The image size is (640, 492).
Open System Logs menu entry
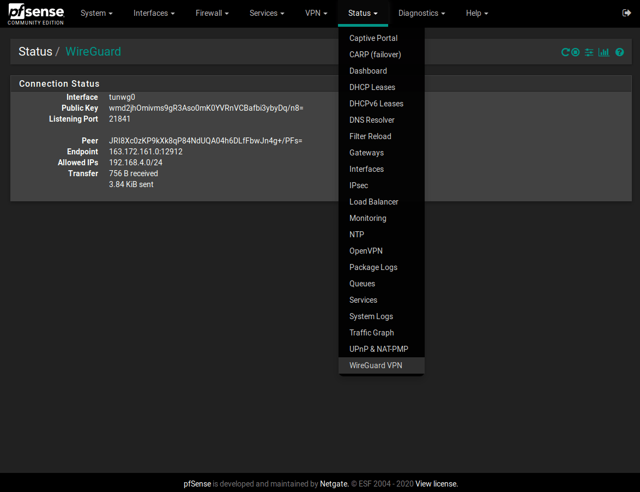[x=371, y=316]
